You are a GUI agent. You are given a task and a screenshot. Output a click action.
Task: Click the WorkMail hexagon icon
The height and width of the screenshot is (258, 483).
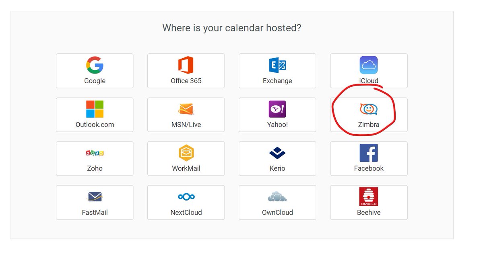[x=186, y=153]
